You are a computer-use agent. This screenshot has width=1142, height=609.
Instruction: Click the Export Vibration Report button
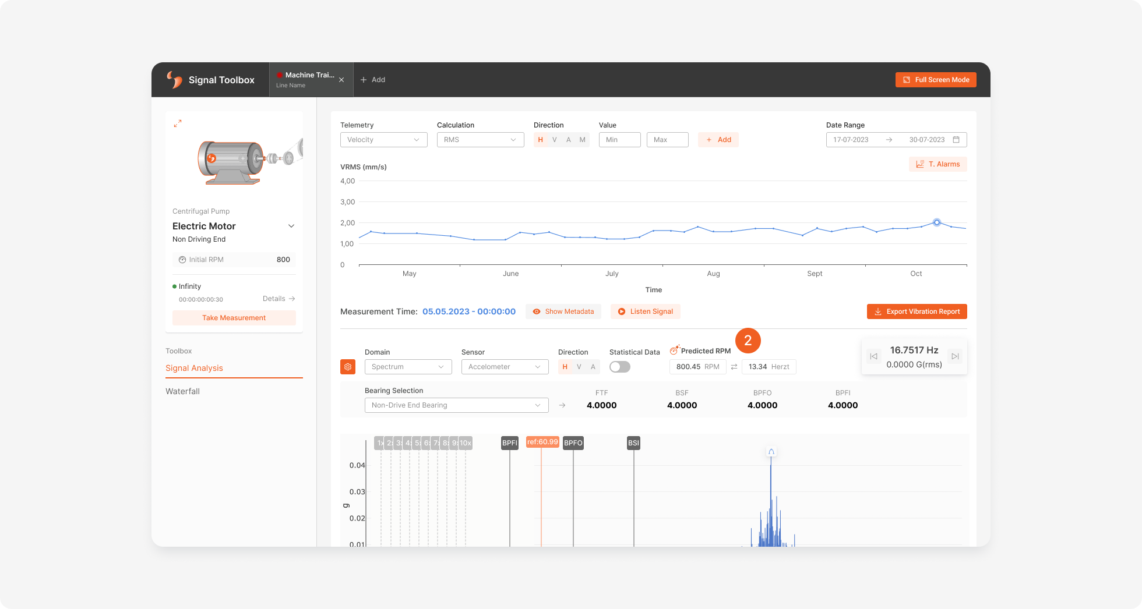pyautogui.click(x=917, y=311)
